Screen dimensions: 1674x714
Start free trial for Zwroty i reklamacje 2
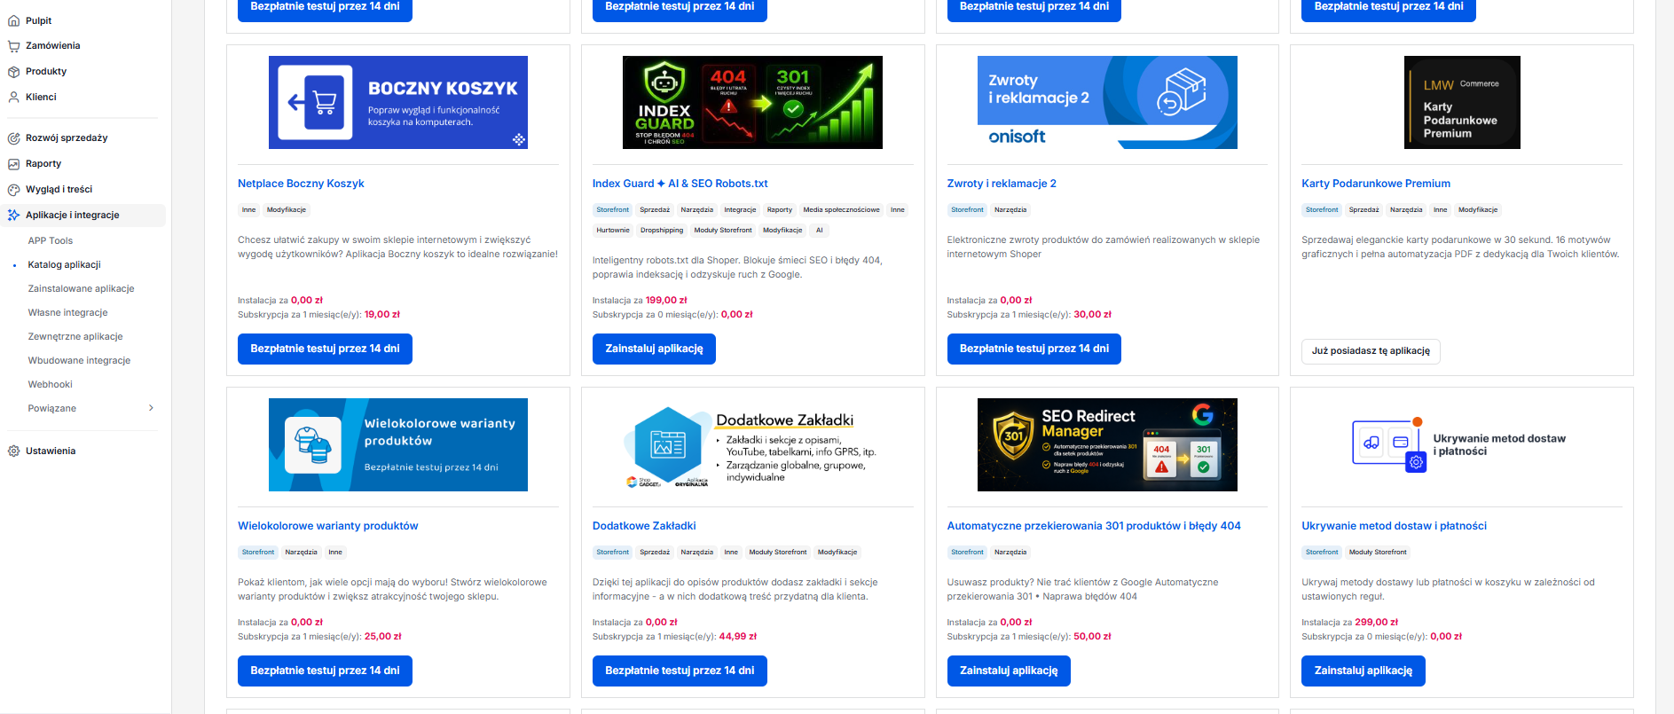[1034, 349]
